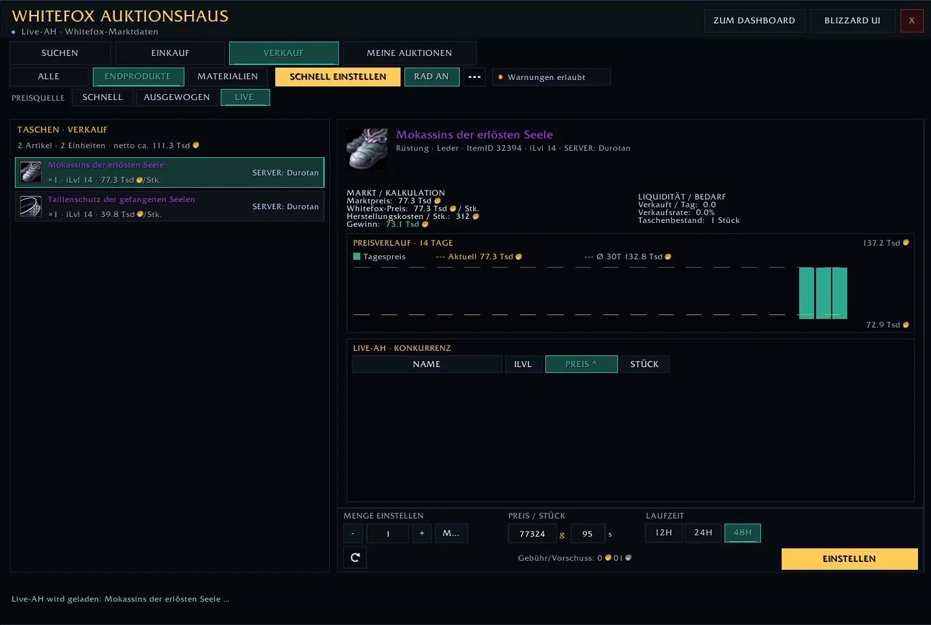Toggle the RAD AN button
Screen dimensions: 931x625
tap(432, 77)
